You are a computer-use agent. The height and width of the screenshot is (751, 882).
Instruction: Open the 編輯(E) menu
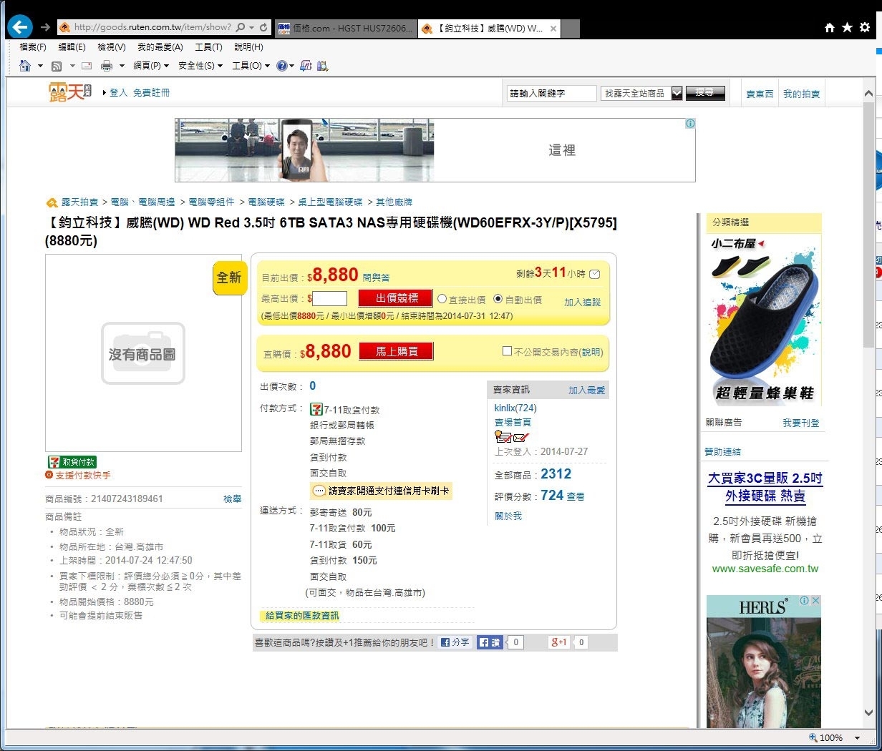click(72, 47)
